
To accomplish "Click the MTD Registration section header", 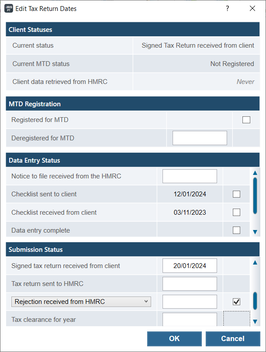I will tap(132, 104).
